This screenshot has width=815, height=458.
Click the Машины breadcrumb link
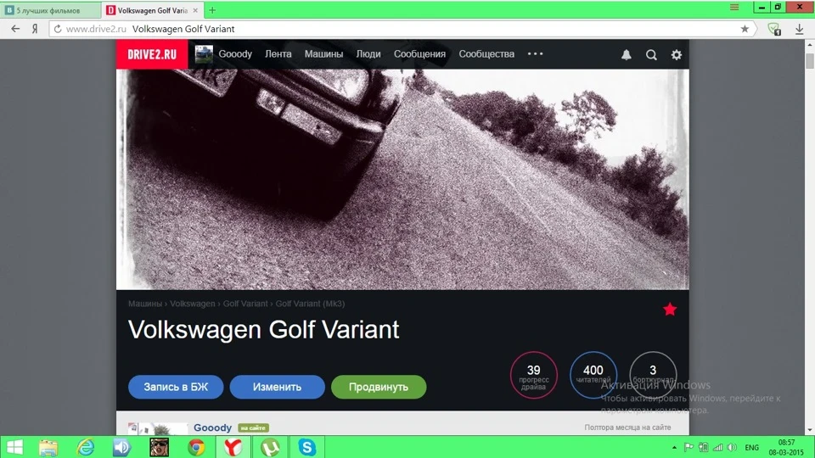[x=145, y=304]
